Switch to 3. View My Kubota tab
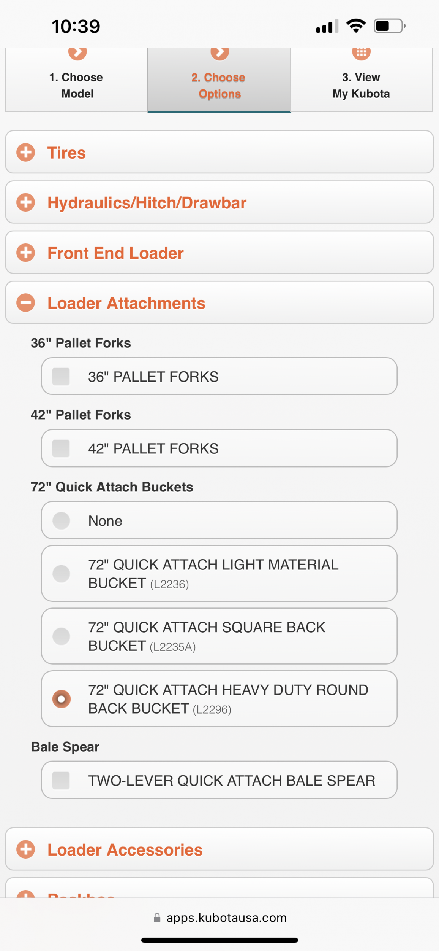The width and height of the screenshot is (439, 951). tap(362, 80)
